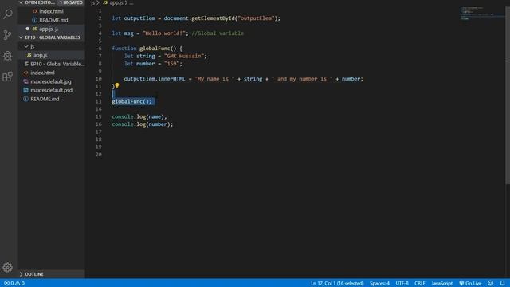Image resolution: width=510 pixels, height=287 pixels.
Task: Open the Manage gear menu
Action: [x=7, y=267]
